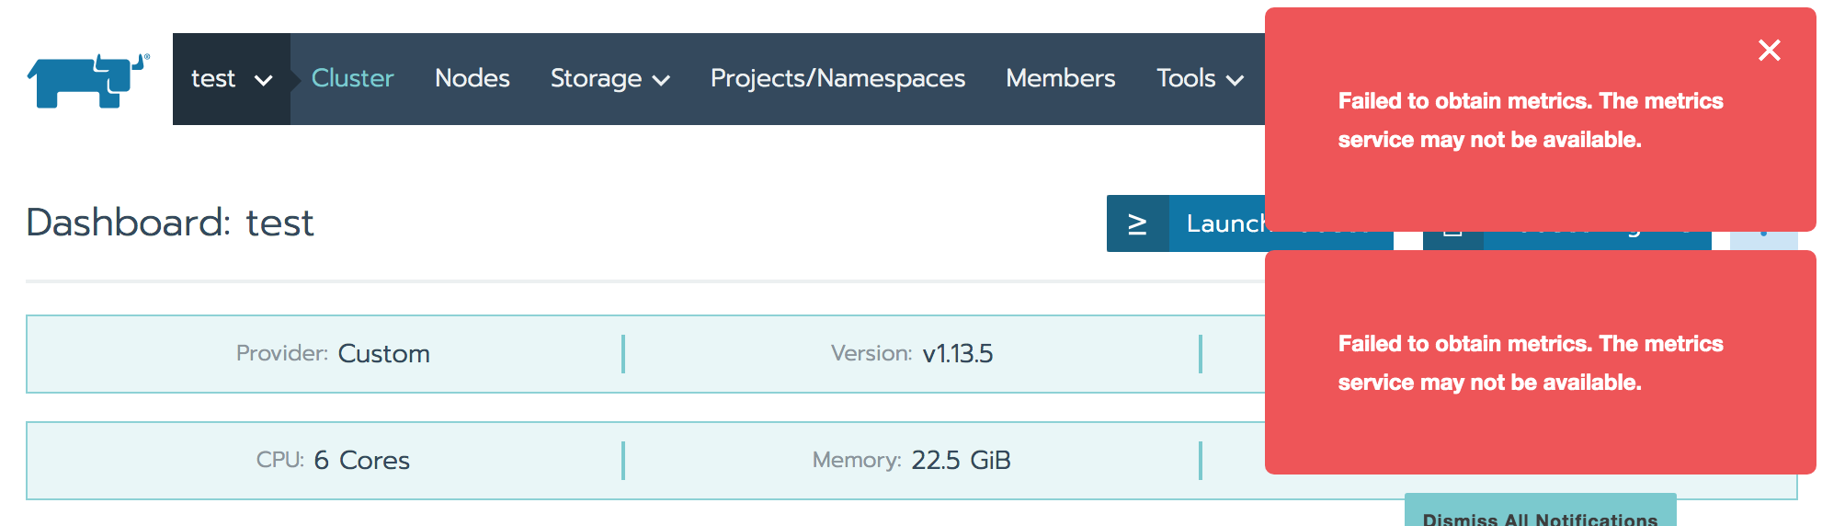This screenshot has height=526, width=1822.
Task: Click the upper failed metrics notification text
Action: (x=1530, y=120)
